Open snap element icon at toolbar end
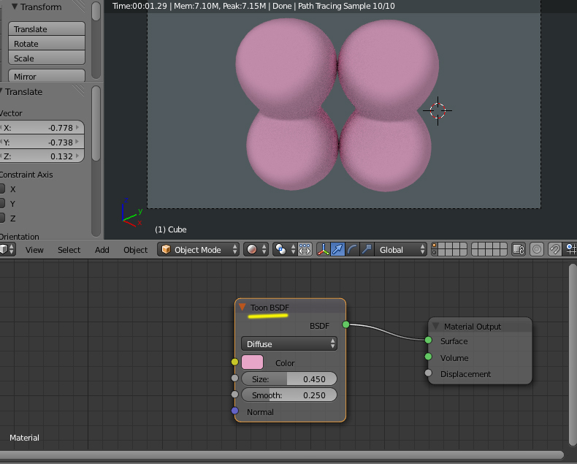The width and height of the screenshot is (577, 464). point(571,249)
